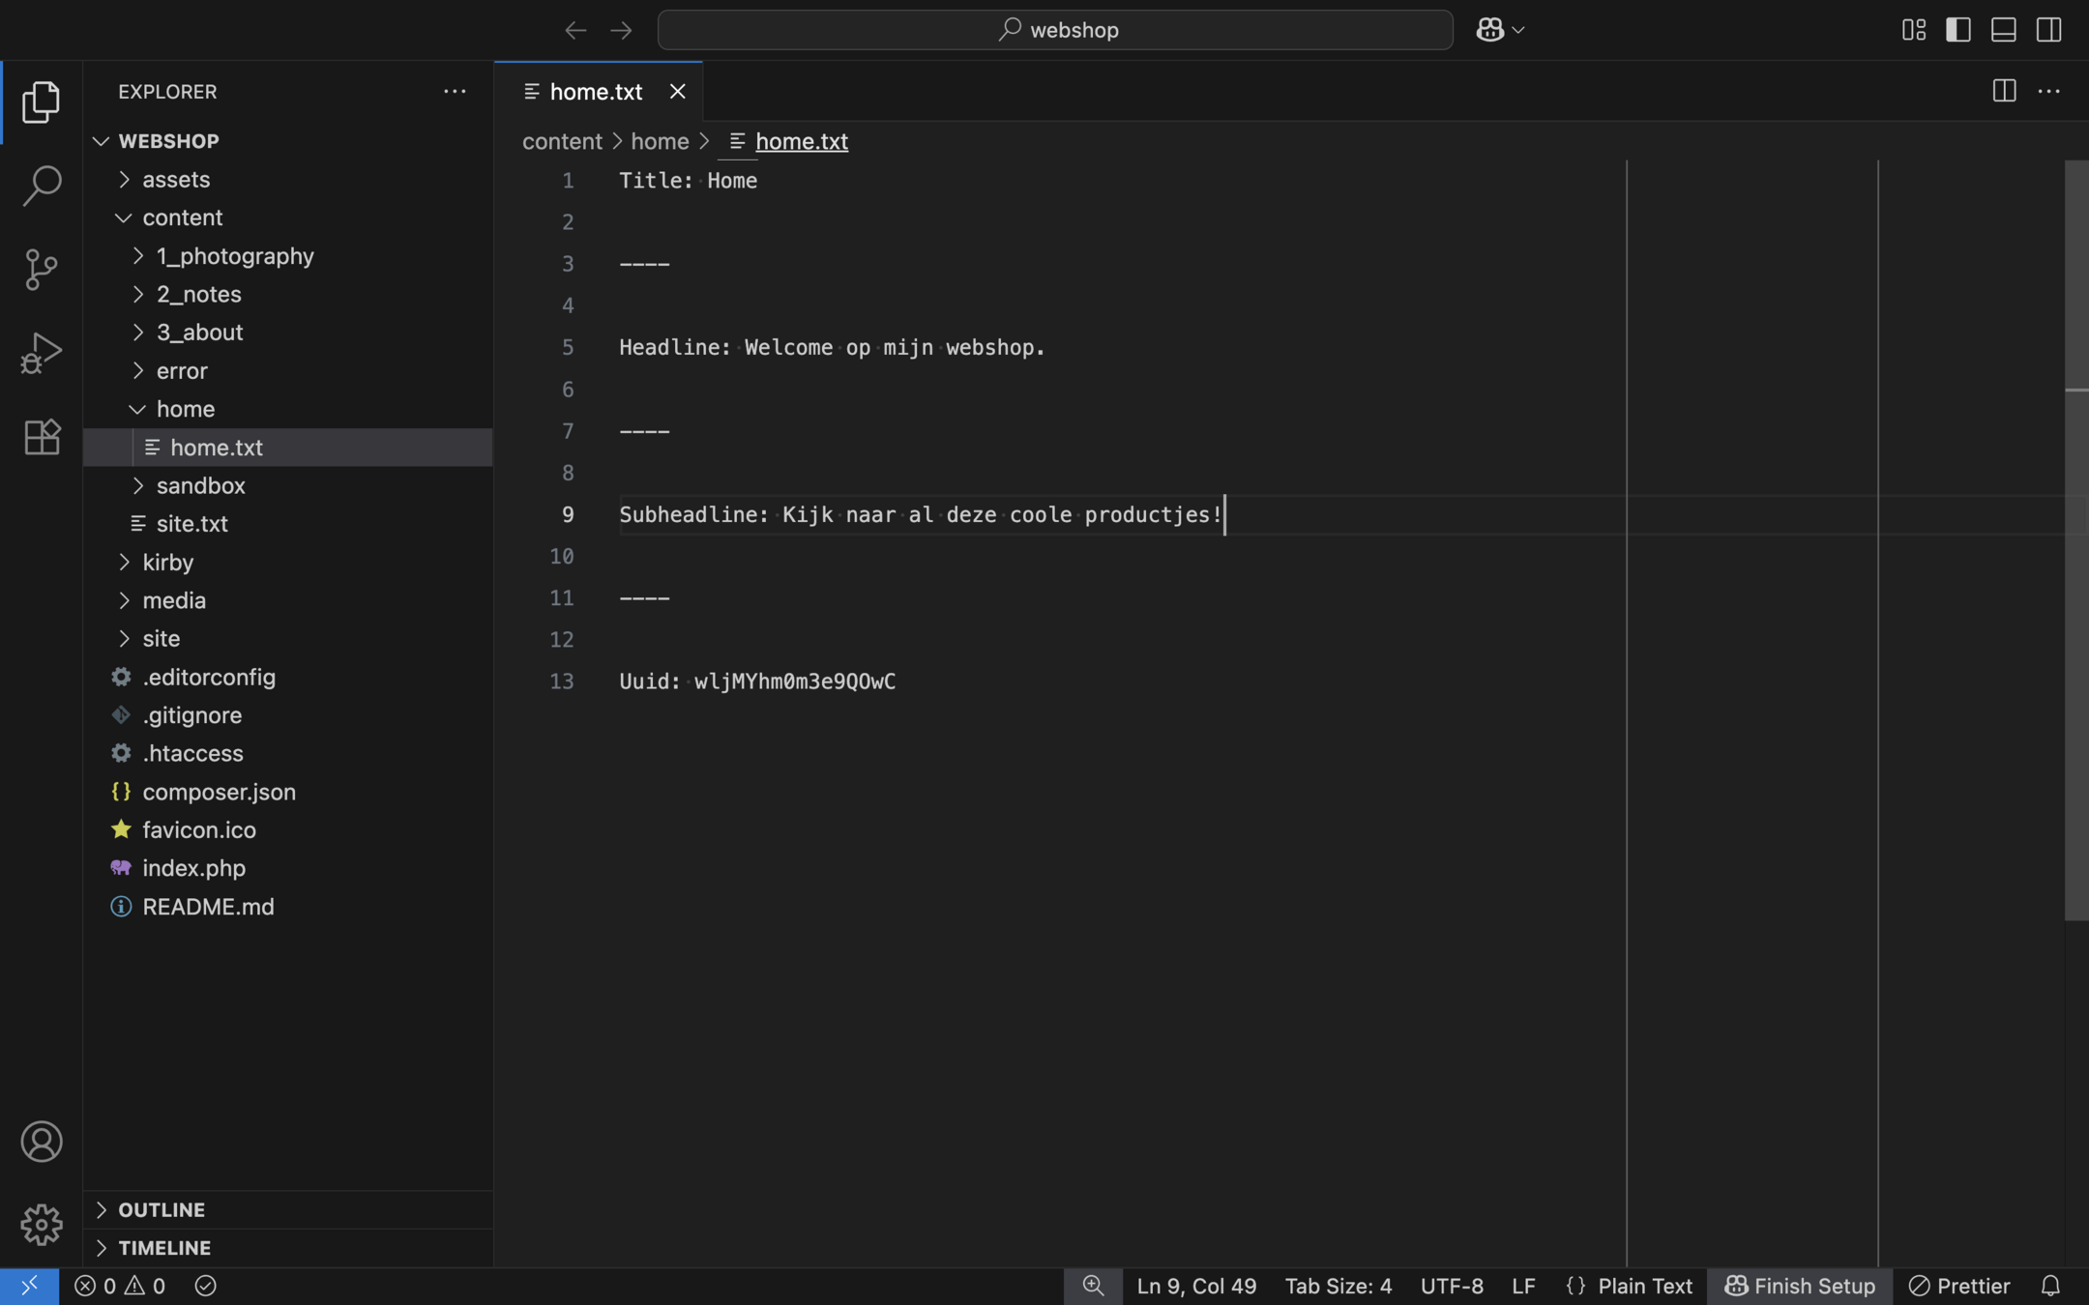
Task: Toggle the bottom panel visibility
Action: (x=2004, y=30)
